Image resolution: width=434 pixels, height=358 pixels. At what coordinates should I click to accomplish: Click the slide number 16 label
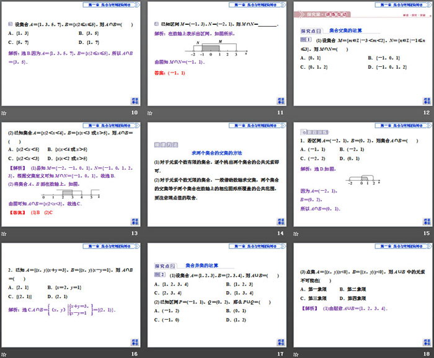pos(134,354)
